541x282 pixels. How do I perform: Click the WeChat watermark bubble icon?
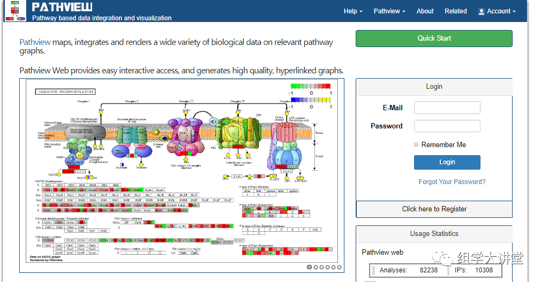click(x=446, y=260)
